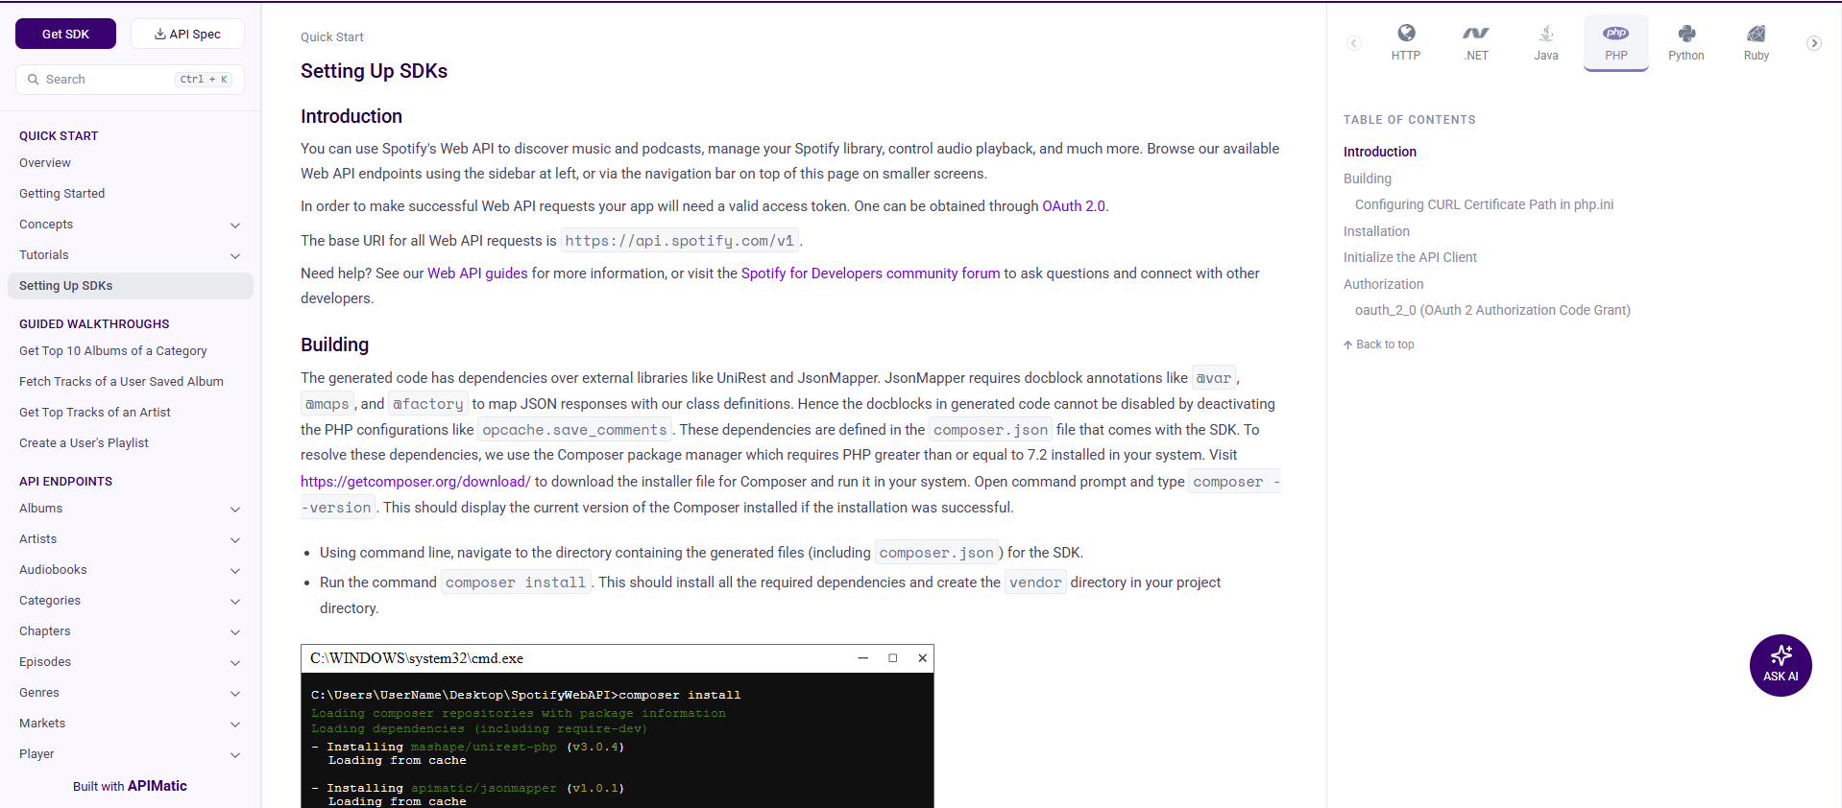Open the OAuth 2.0 link
Screen dimensions: 1842x808
click(x=1073, y=206)
